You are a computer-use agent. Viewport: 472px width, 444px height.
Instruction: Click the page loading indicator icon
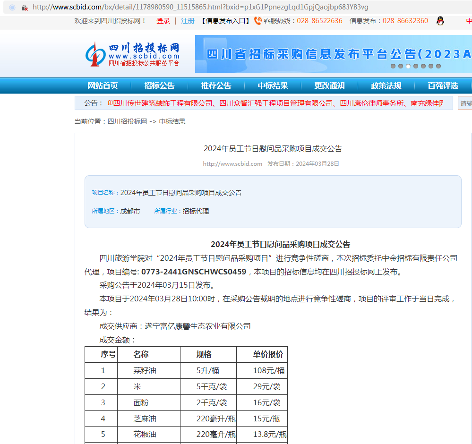coord(12,8)
